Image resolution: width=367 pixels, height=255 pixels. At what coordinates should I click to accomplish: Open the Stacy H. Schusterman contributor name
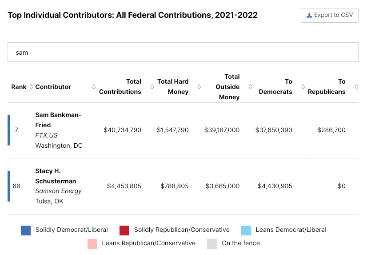(x=56, y=176)
